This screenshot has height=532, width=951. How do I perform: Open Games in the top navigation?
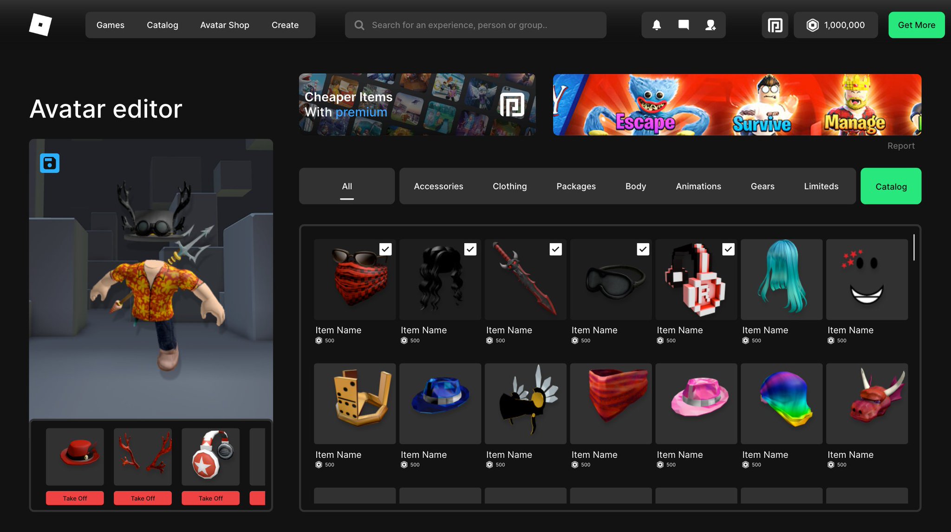111,25
